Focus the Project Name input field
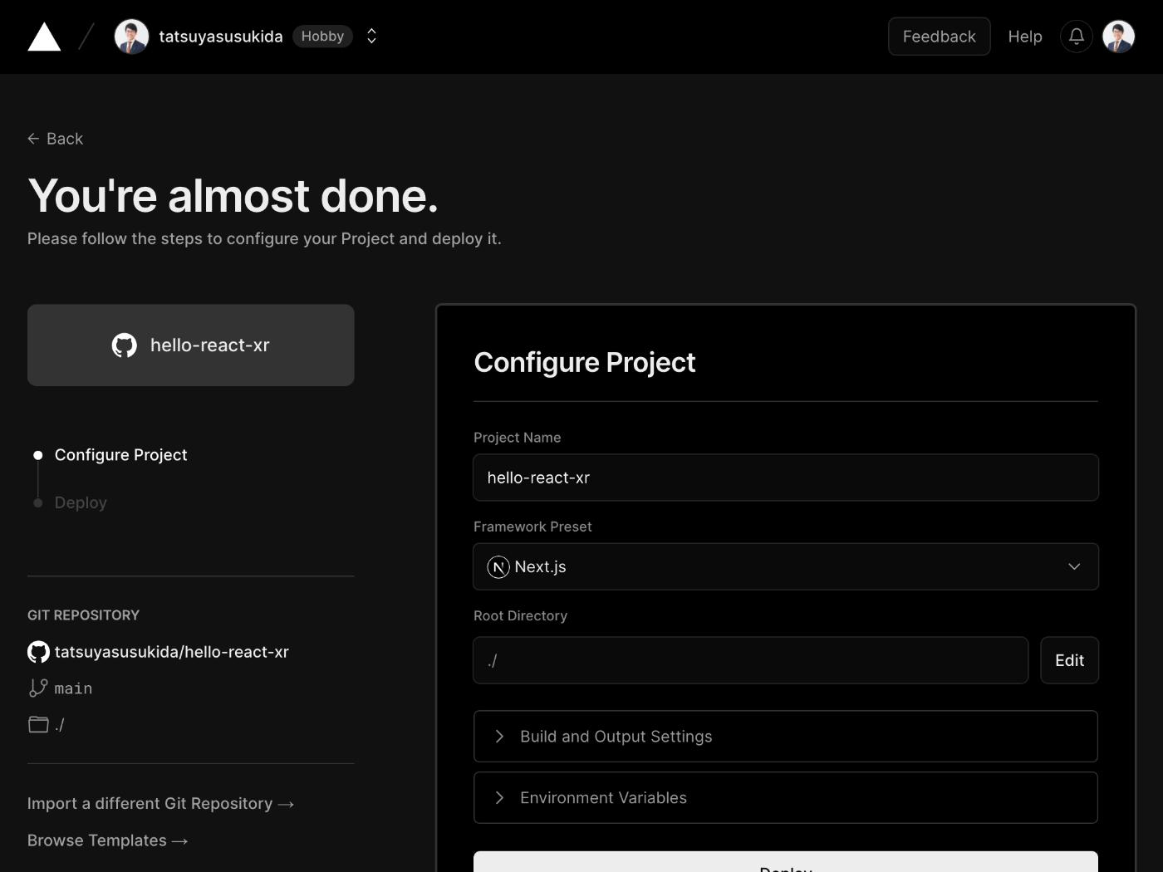 pyautogui.click(x=786, y=478)
